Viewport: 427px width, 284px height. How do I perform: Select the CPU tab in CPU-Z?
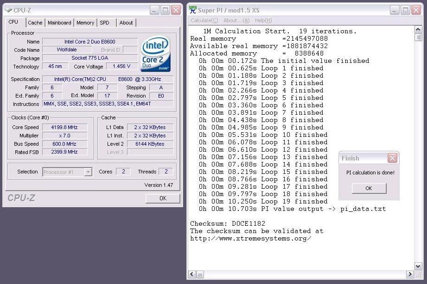click(13, 22)
